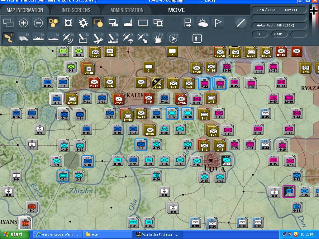Select the F6 bomb unit mode icon

tap(83, 38)
